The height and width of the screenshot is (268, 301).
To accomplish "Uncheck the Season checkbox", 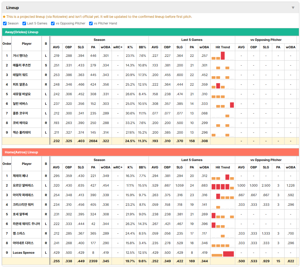I will click(x=5, y=23).
